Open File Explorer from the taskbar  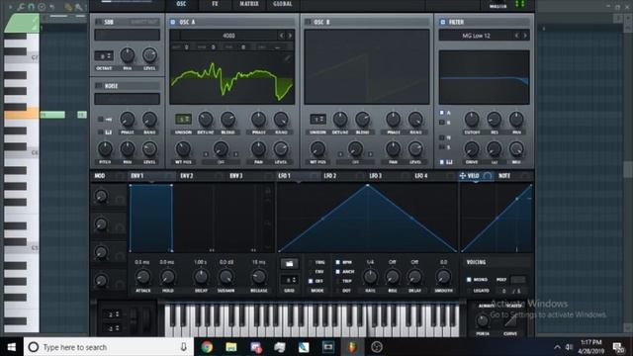[230, 347]
